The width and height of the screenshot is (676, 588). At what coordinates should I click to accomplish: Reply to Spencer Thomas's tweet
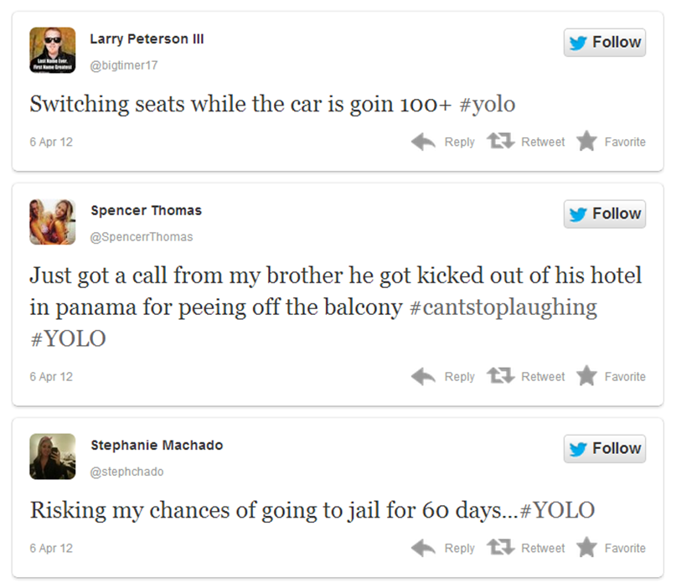[444, 377]
